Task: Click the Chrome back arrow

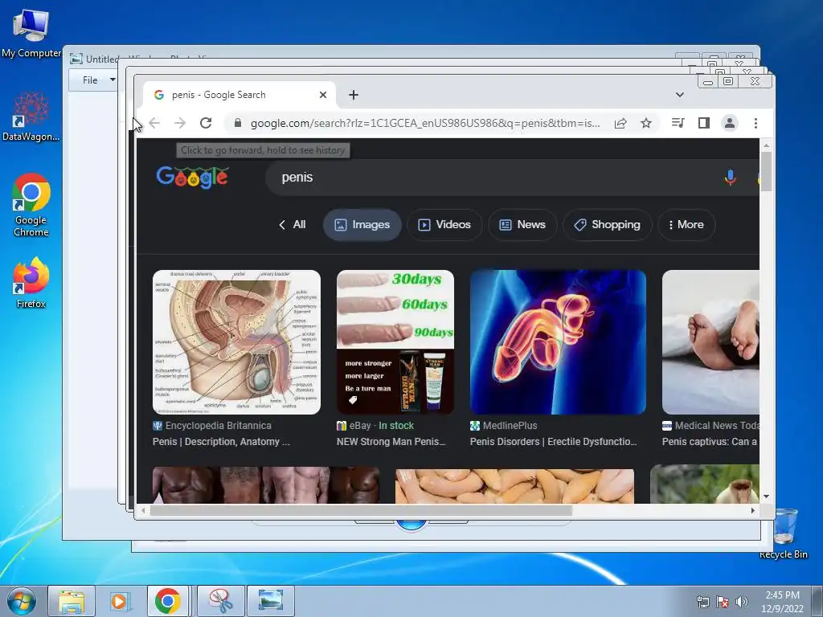Action: point(154,123)
